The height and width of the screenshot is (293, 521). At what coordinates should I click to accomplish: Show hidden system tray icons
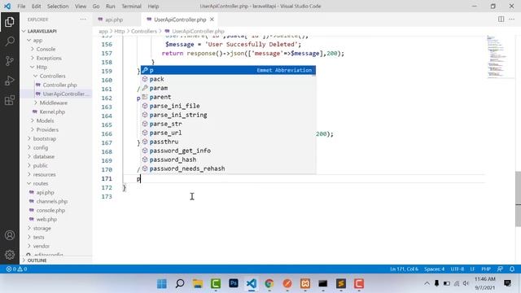[x=427, y=283]
